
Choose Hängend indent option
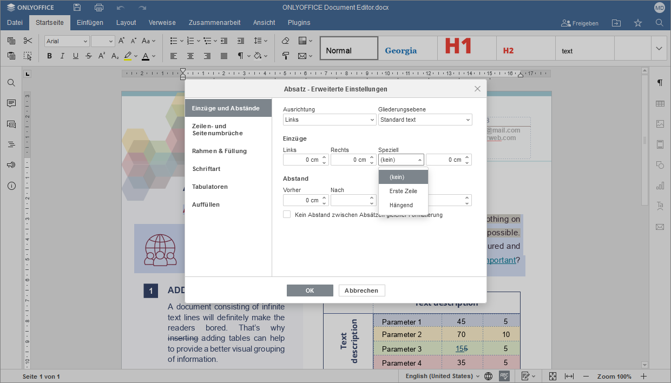pos(401,205)
